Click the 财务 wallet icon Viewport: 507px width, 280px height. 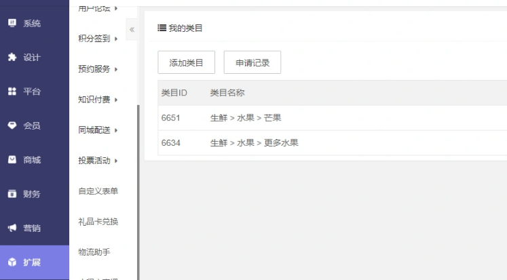pyautogui.click(x=12, y=194)
